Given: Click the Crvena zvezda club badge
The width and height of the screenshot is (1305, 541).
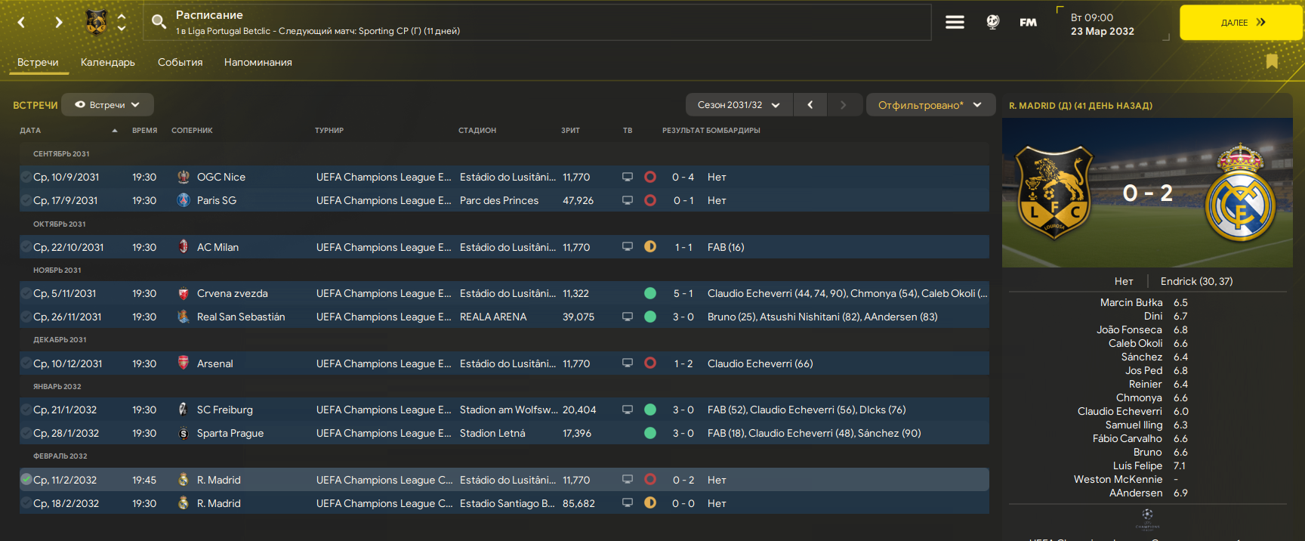Looking at the screenshot, I should point(184,293).
